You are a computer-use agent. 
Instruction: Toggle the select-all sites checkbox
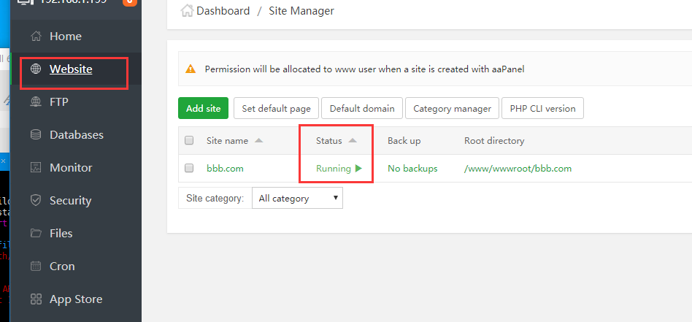pos(190,141)
